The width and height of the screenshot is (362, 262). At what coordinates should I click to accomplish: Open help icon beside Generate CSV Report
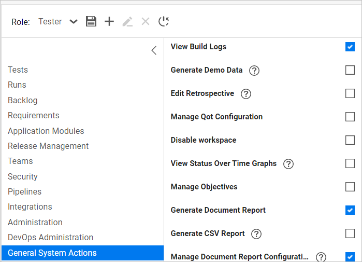[x=256, y=234]
